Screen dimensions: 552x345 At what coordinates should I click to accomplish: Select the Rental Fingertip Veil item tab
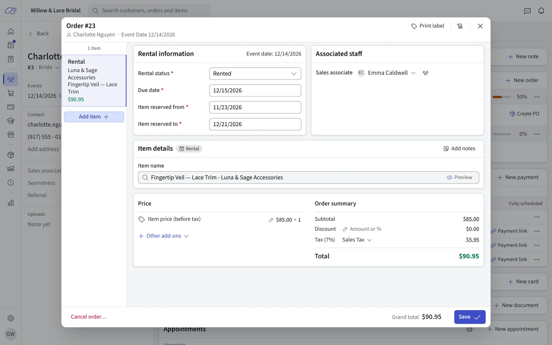coord(94,80)
